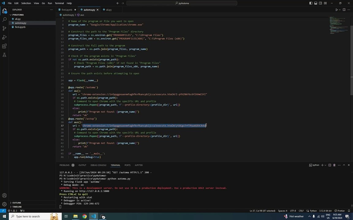Go back using navigation arrow
Screen dimensions: 353x220
[x=118, y=3]
